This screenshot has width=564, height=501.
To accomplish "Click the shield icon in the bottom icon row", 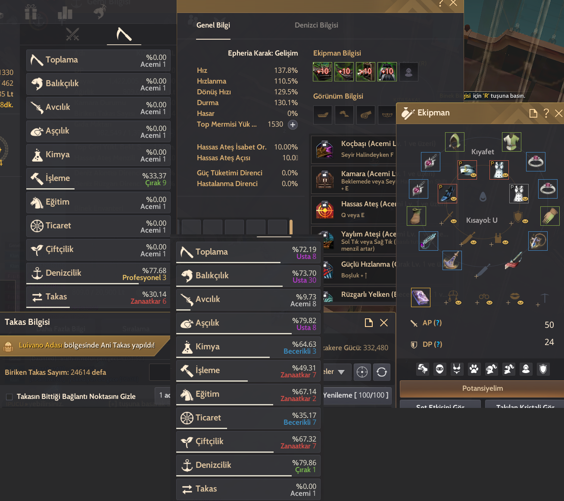I will click(543, 369).
